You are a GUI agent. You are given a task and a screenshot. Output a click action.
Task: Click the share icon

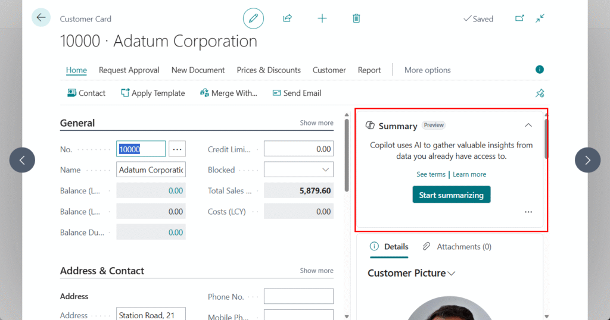(287, 18)
